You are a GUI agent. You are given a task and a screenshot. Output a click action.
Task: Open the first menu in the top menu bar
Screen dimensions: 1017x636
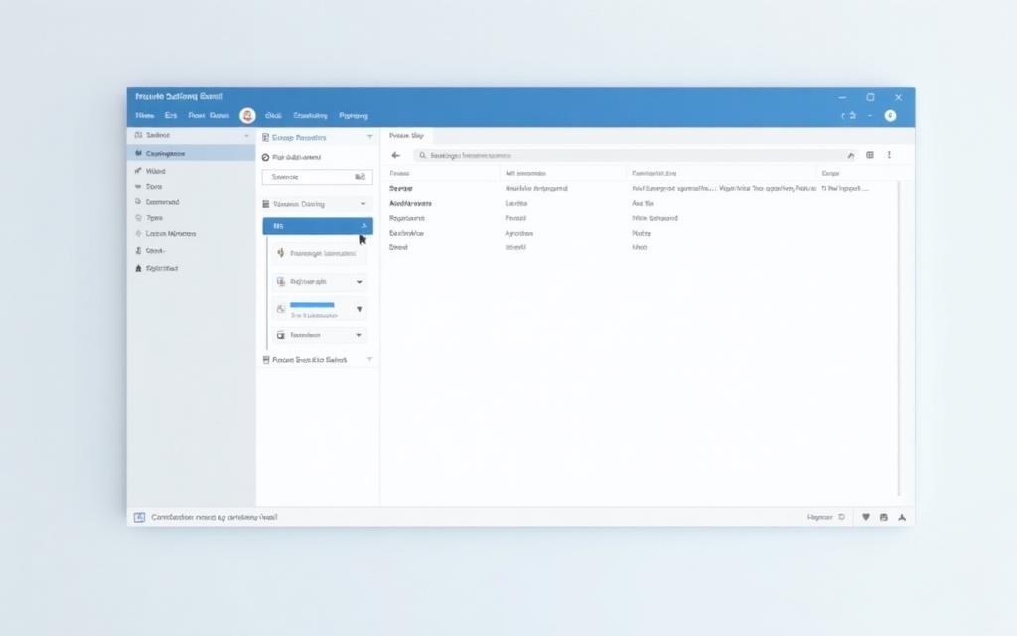[x=145, y=116]
